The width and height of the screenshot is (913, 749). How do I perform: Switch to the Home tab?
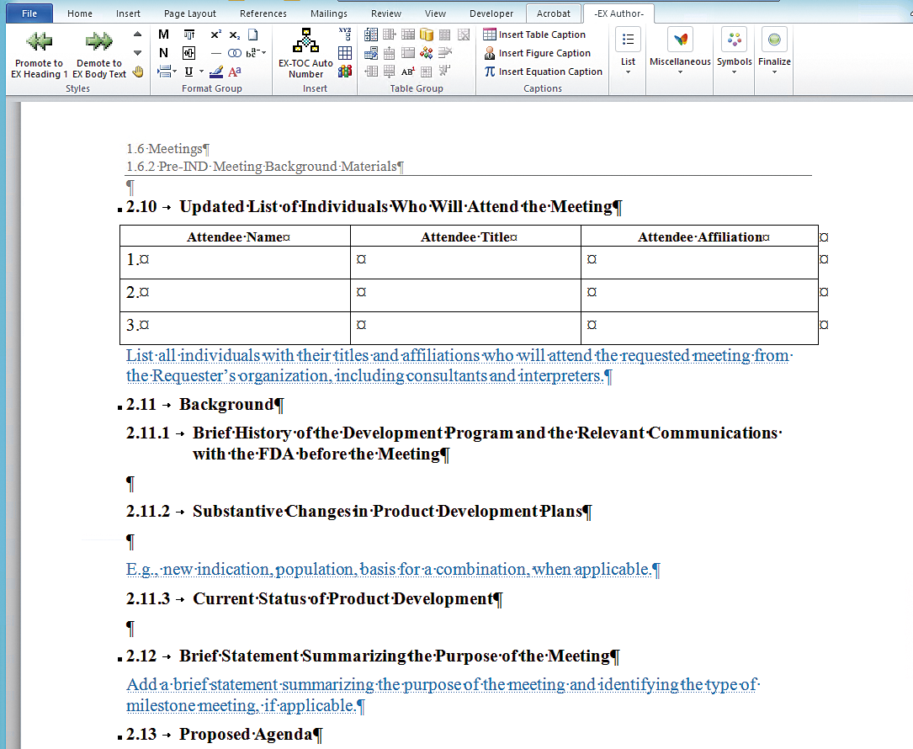[x=80, y=13]
